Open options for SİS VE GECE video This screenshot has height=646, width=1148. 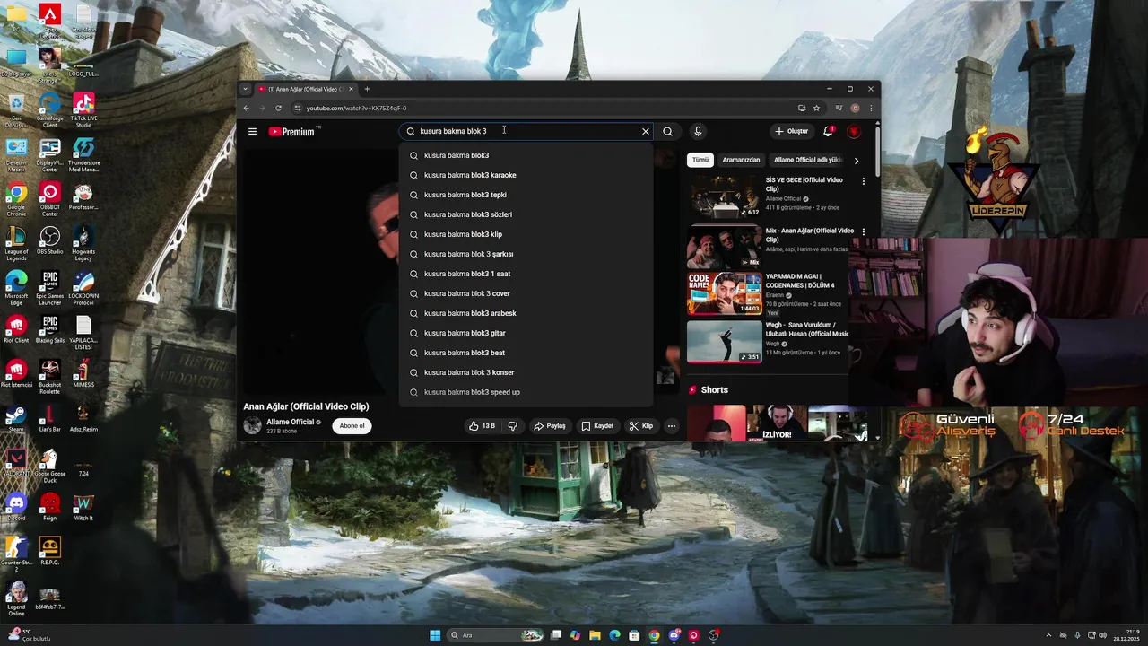pos(864,181)
